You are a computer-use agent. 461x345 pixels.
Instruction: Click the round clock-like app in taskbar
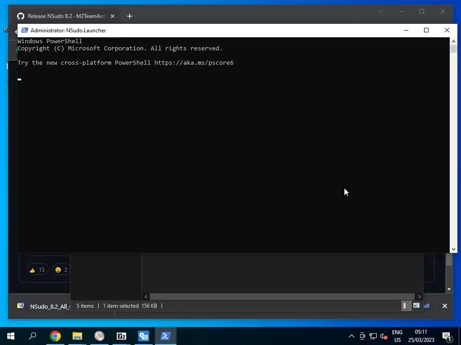coord(99,336)
